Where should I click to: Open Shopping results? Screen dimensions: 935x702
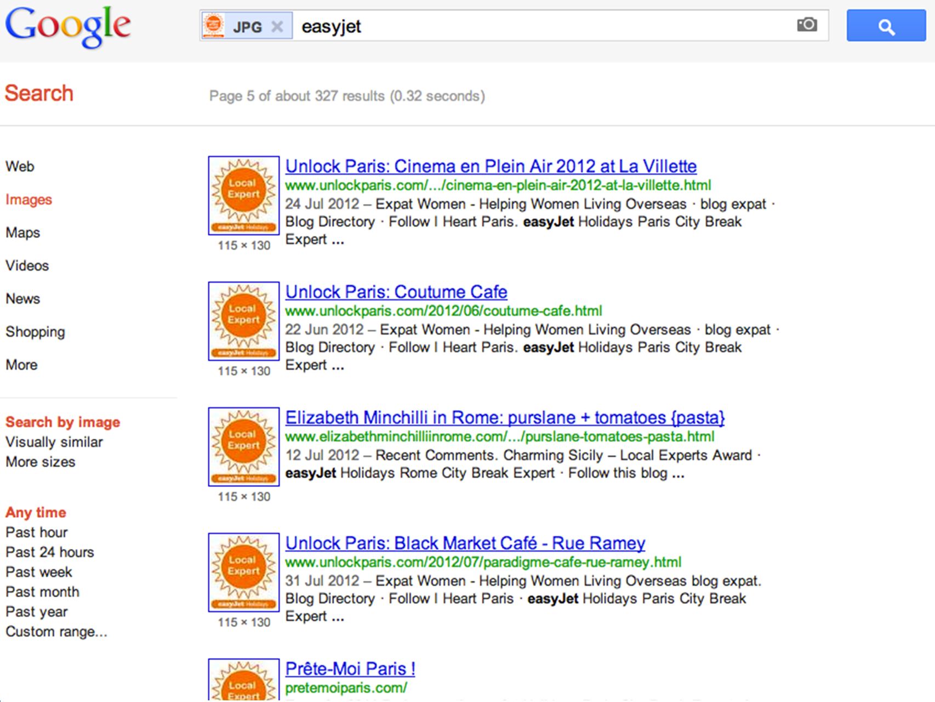point(35,332)
